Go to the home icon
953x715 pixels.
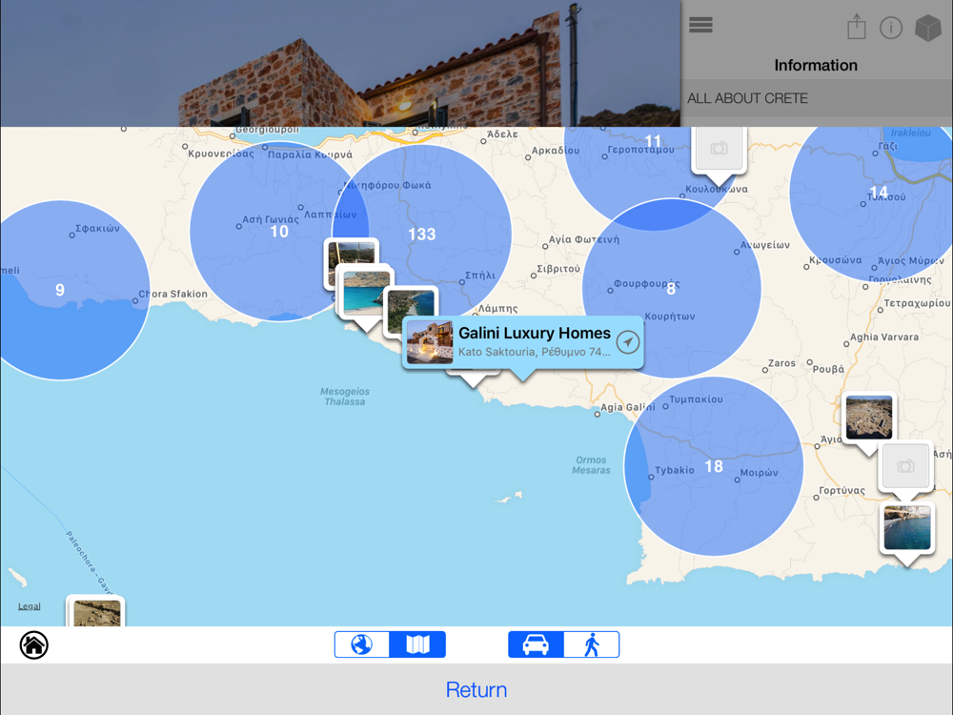point(34,644)
